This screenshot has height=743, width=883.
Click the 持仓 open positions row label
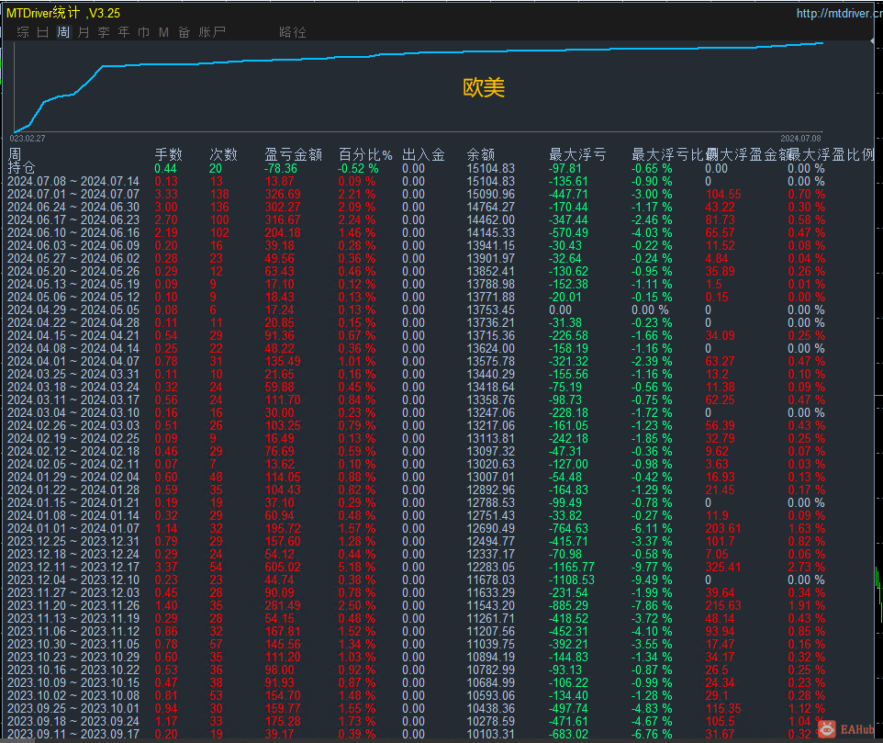tap(21, 168)
